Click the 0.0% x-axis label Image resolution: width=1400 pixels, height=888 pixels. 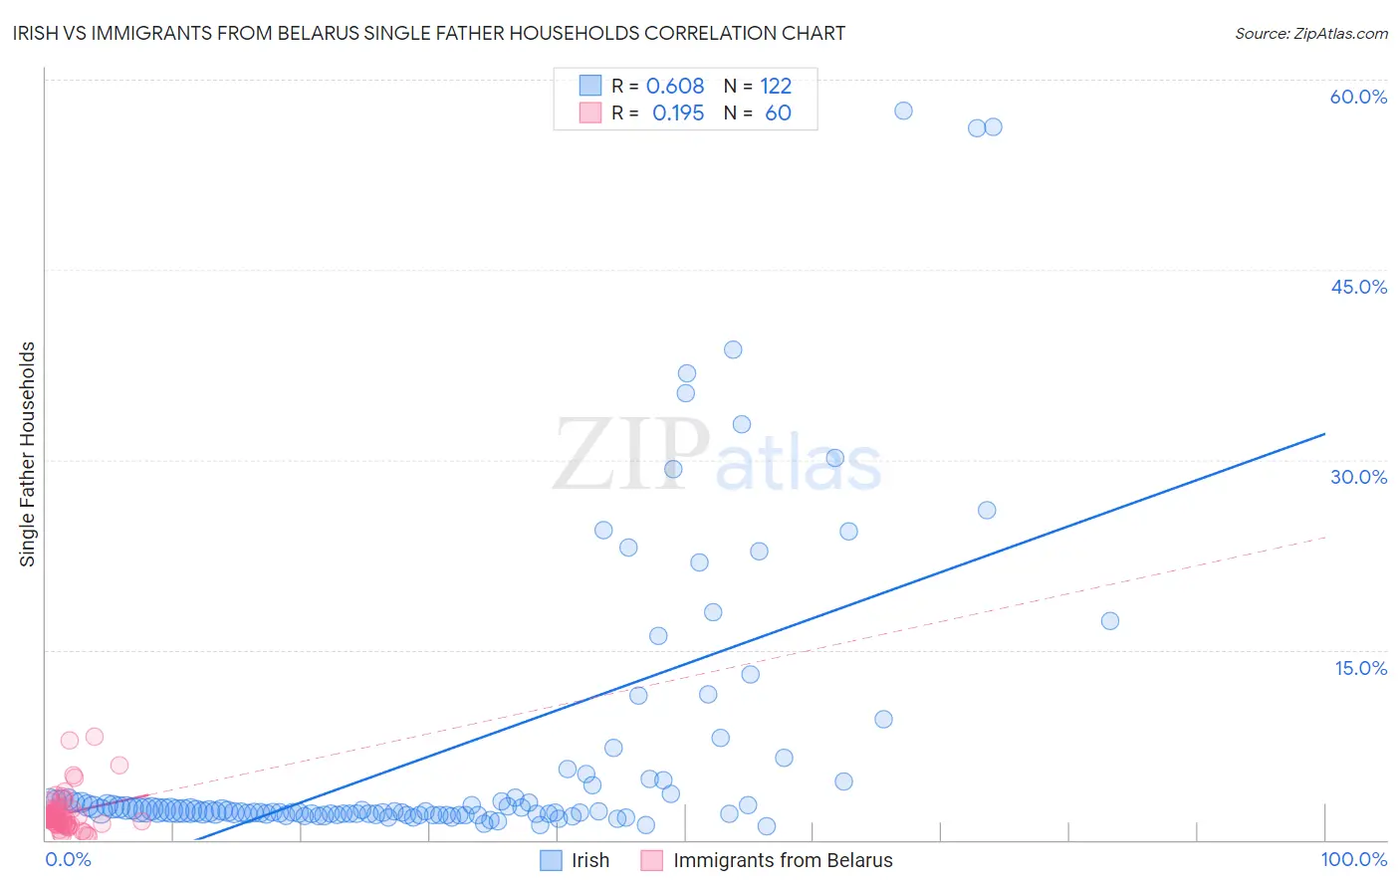pyautogui.click(x=69, y=859)
